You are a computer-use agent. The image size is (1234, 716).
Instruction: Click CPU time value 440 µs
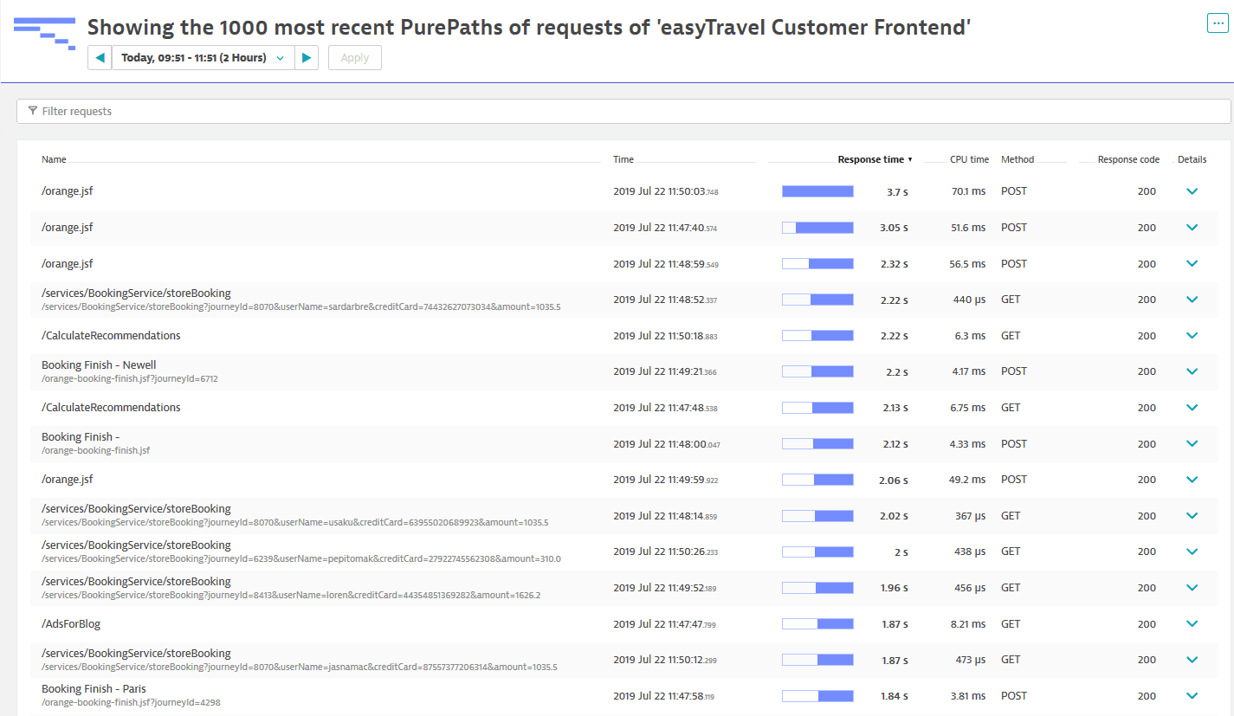pos(970,300)
